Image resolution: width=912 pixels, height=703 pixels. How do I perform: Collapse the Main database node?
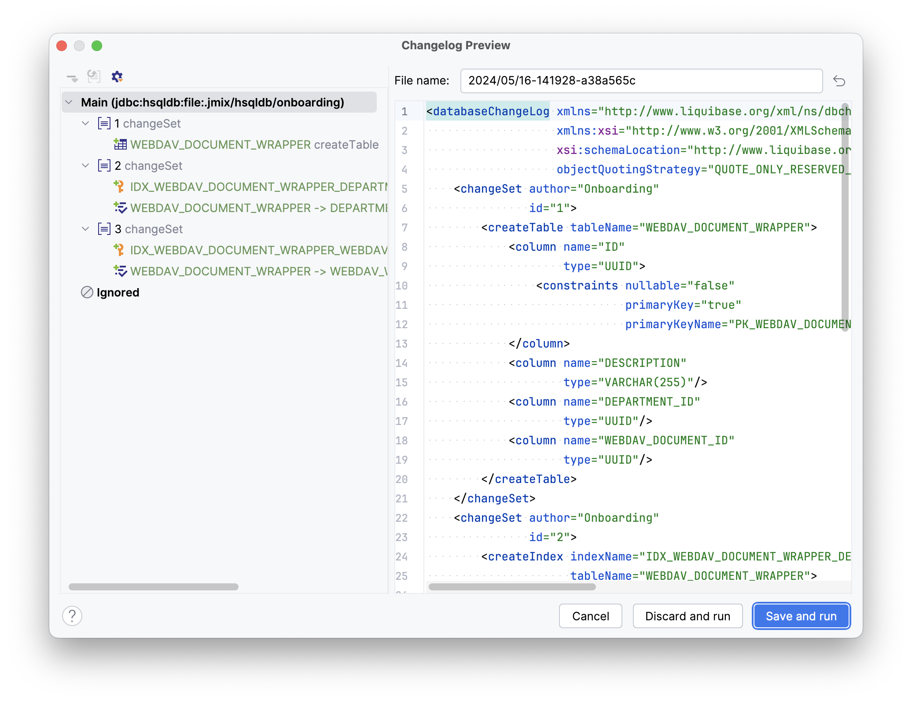tap(69, 102)
